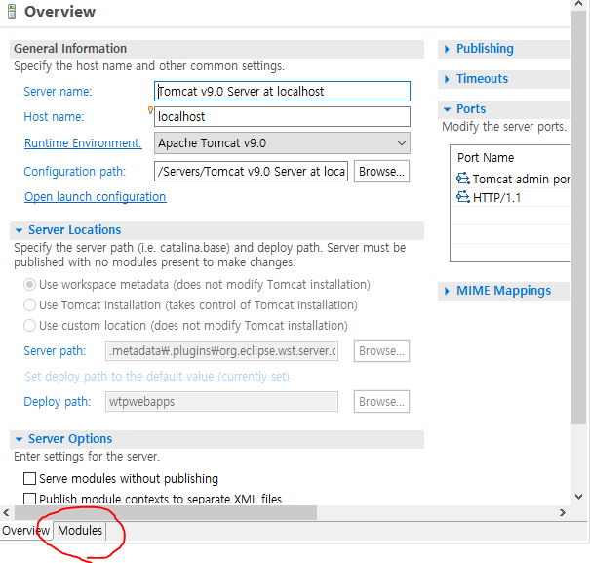Click the scroll right arrow
The height and width of the screenshot is (563, 590).
tap(562, 513)
